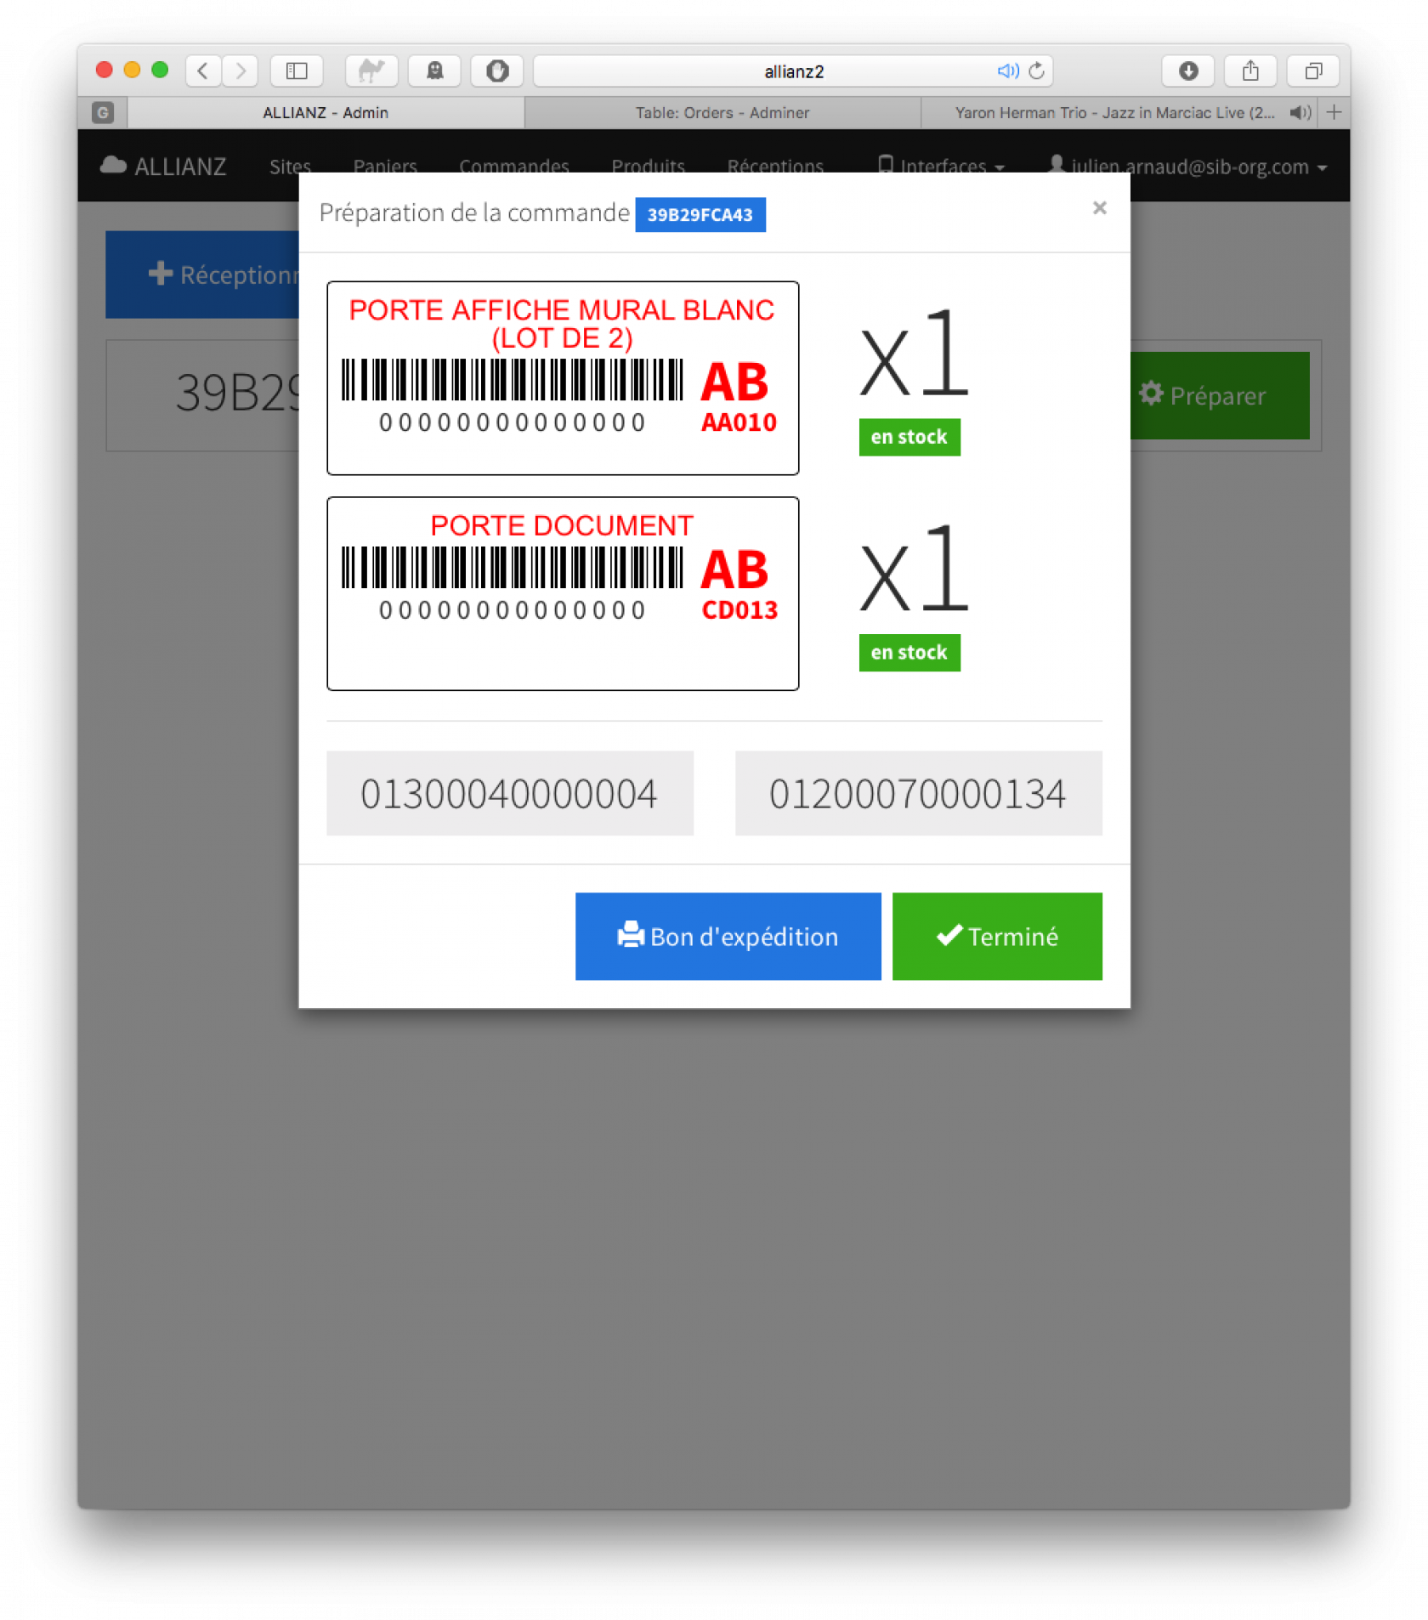
Task: Mute the Yaron Herman Trio tab speaker
Action: 1300,113
